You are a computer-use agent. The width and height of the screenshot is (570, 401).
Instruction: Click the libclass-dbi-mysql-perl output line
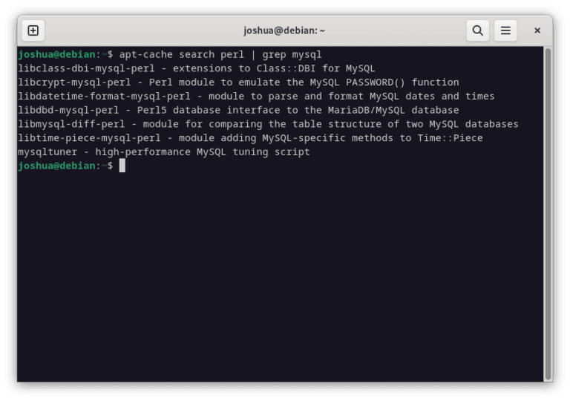point(196,68)
